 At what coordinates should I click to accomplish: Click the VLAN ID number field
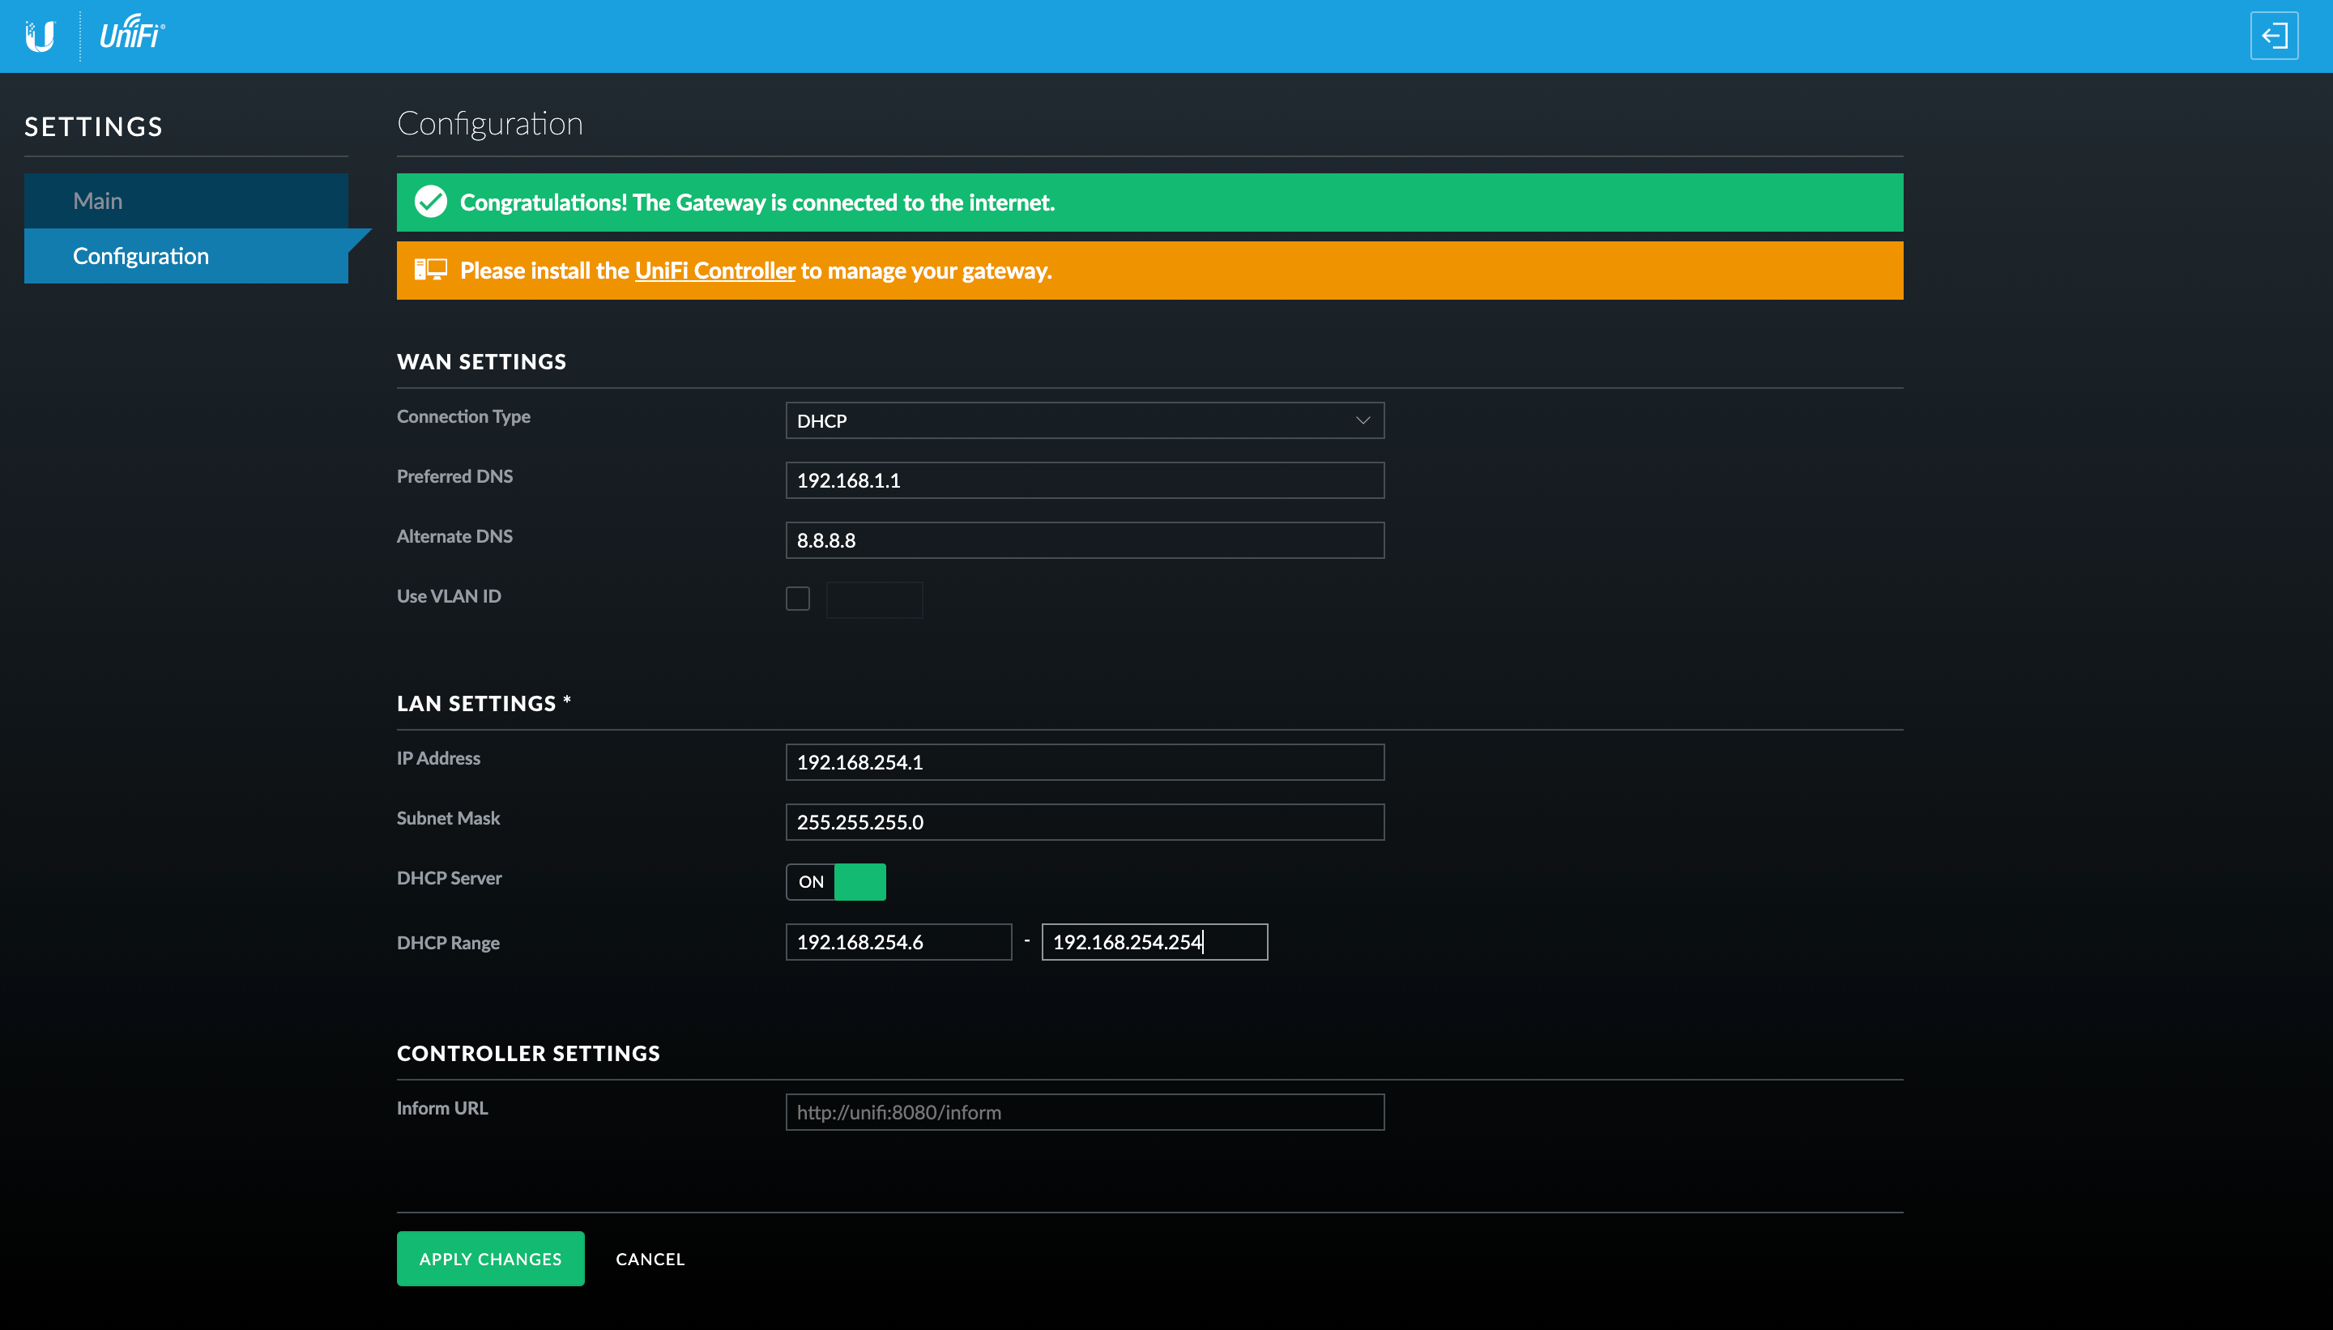[x=874, y=599]
